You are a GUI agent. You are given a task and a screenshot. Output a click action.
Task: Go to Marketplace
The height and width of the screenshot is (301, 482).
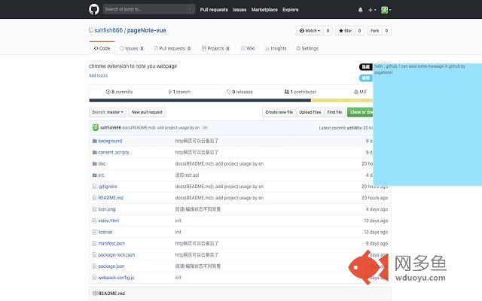point(264,10)
